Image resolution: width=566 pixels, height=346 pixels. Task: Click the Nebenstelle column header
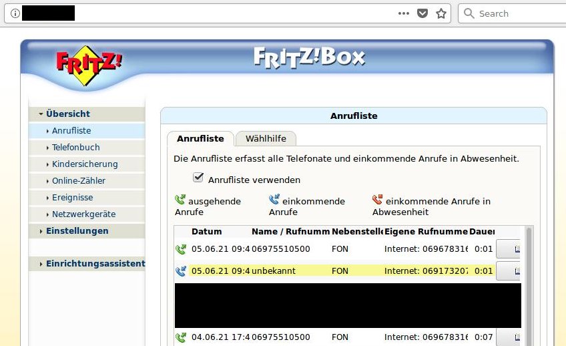coord(357,232)
